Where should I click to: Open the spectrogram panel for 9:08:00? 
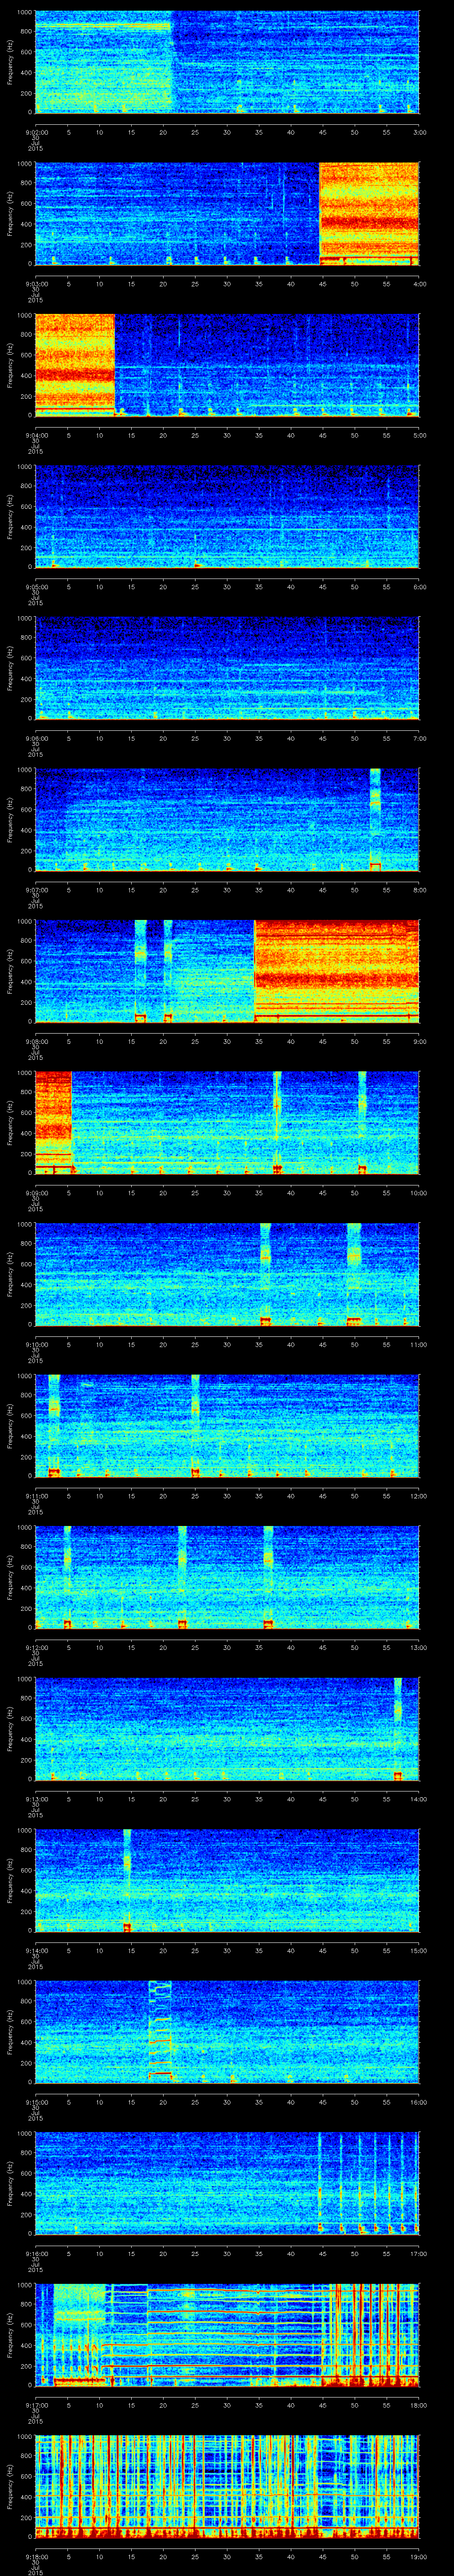click(x=227, y=971)
